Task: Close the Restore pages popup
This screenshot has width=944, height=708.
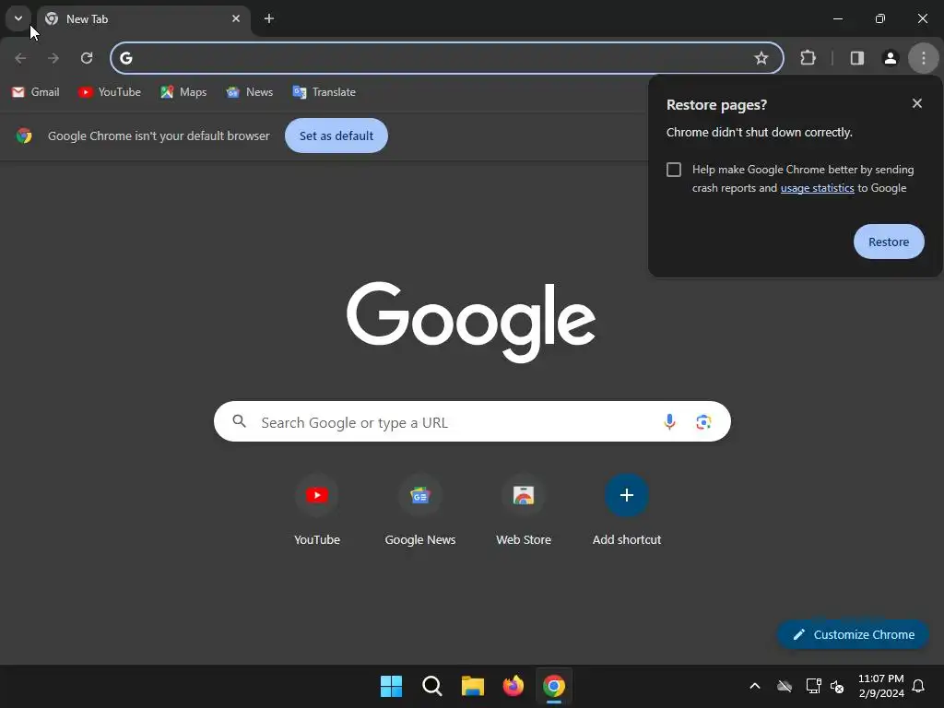Action: (917, 103)
